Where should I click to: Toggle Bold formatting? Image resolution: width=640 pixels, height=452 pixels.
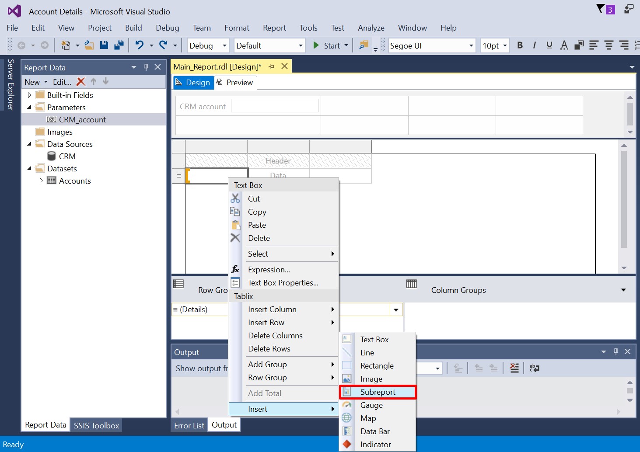[520, 45]
